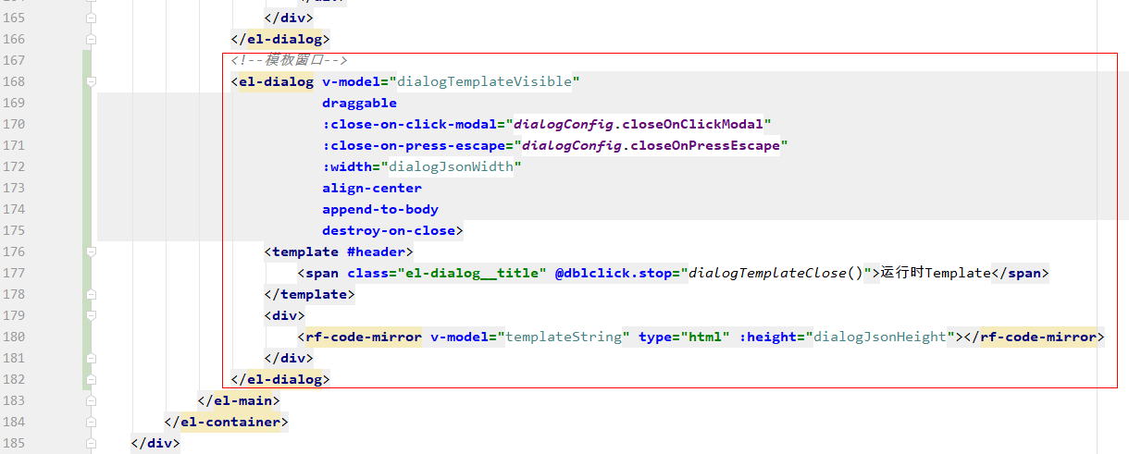Click fold end marker at line 182

(91, 379)
